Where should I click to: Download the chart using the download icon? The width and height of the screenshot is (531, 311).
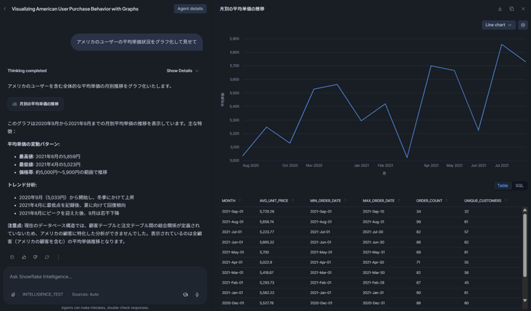point(500,9)
